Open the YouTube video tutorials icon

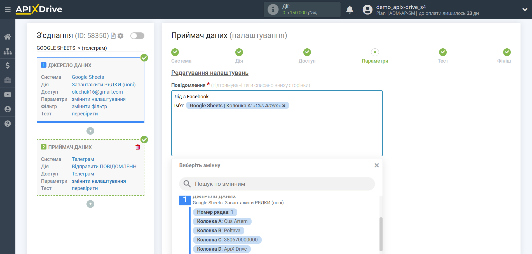tap(8, 95)
